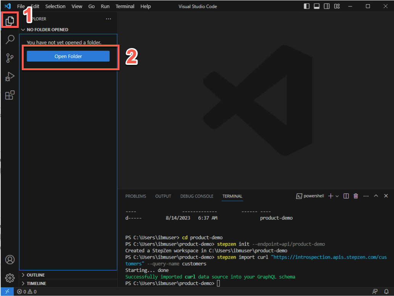394x296 pixels.
Task: Open the new terminal launch profile dropdown
Action: click(x=337, y=196)
